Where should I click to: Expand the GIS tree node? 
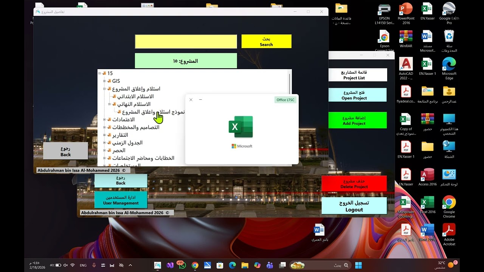coord(104,81)
